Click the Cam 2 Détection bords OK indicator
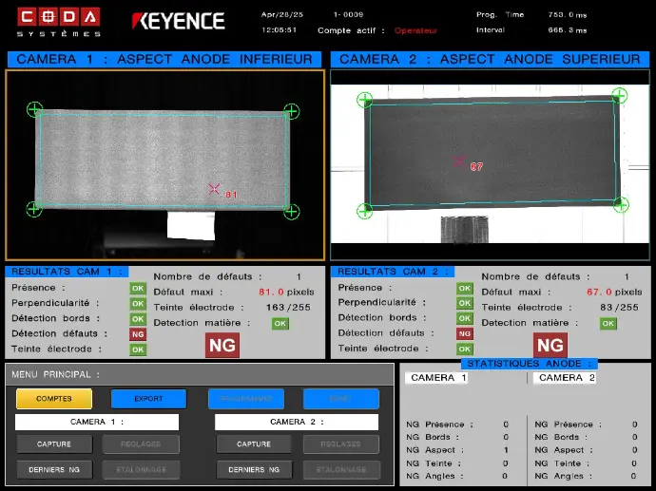Viewport: 656px width, 491px height. pos(464,318)
